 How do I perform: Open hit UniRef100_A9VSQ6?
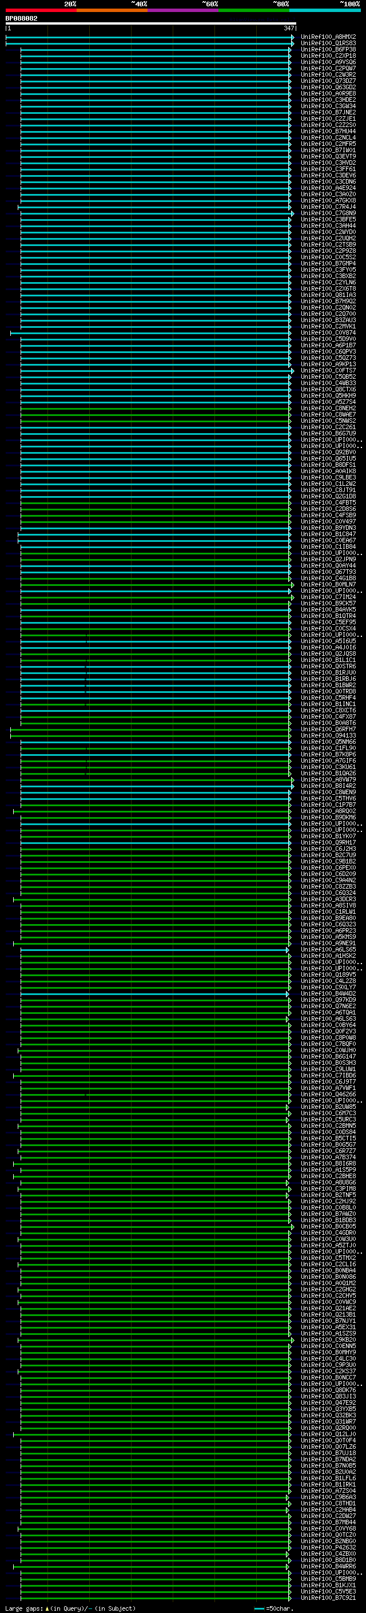coord(328,62)
